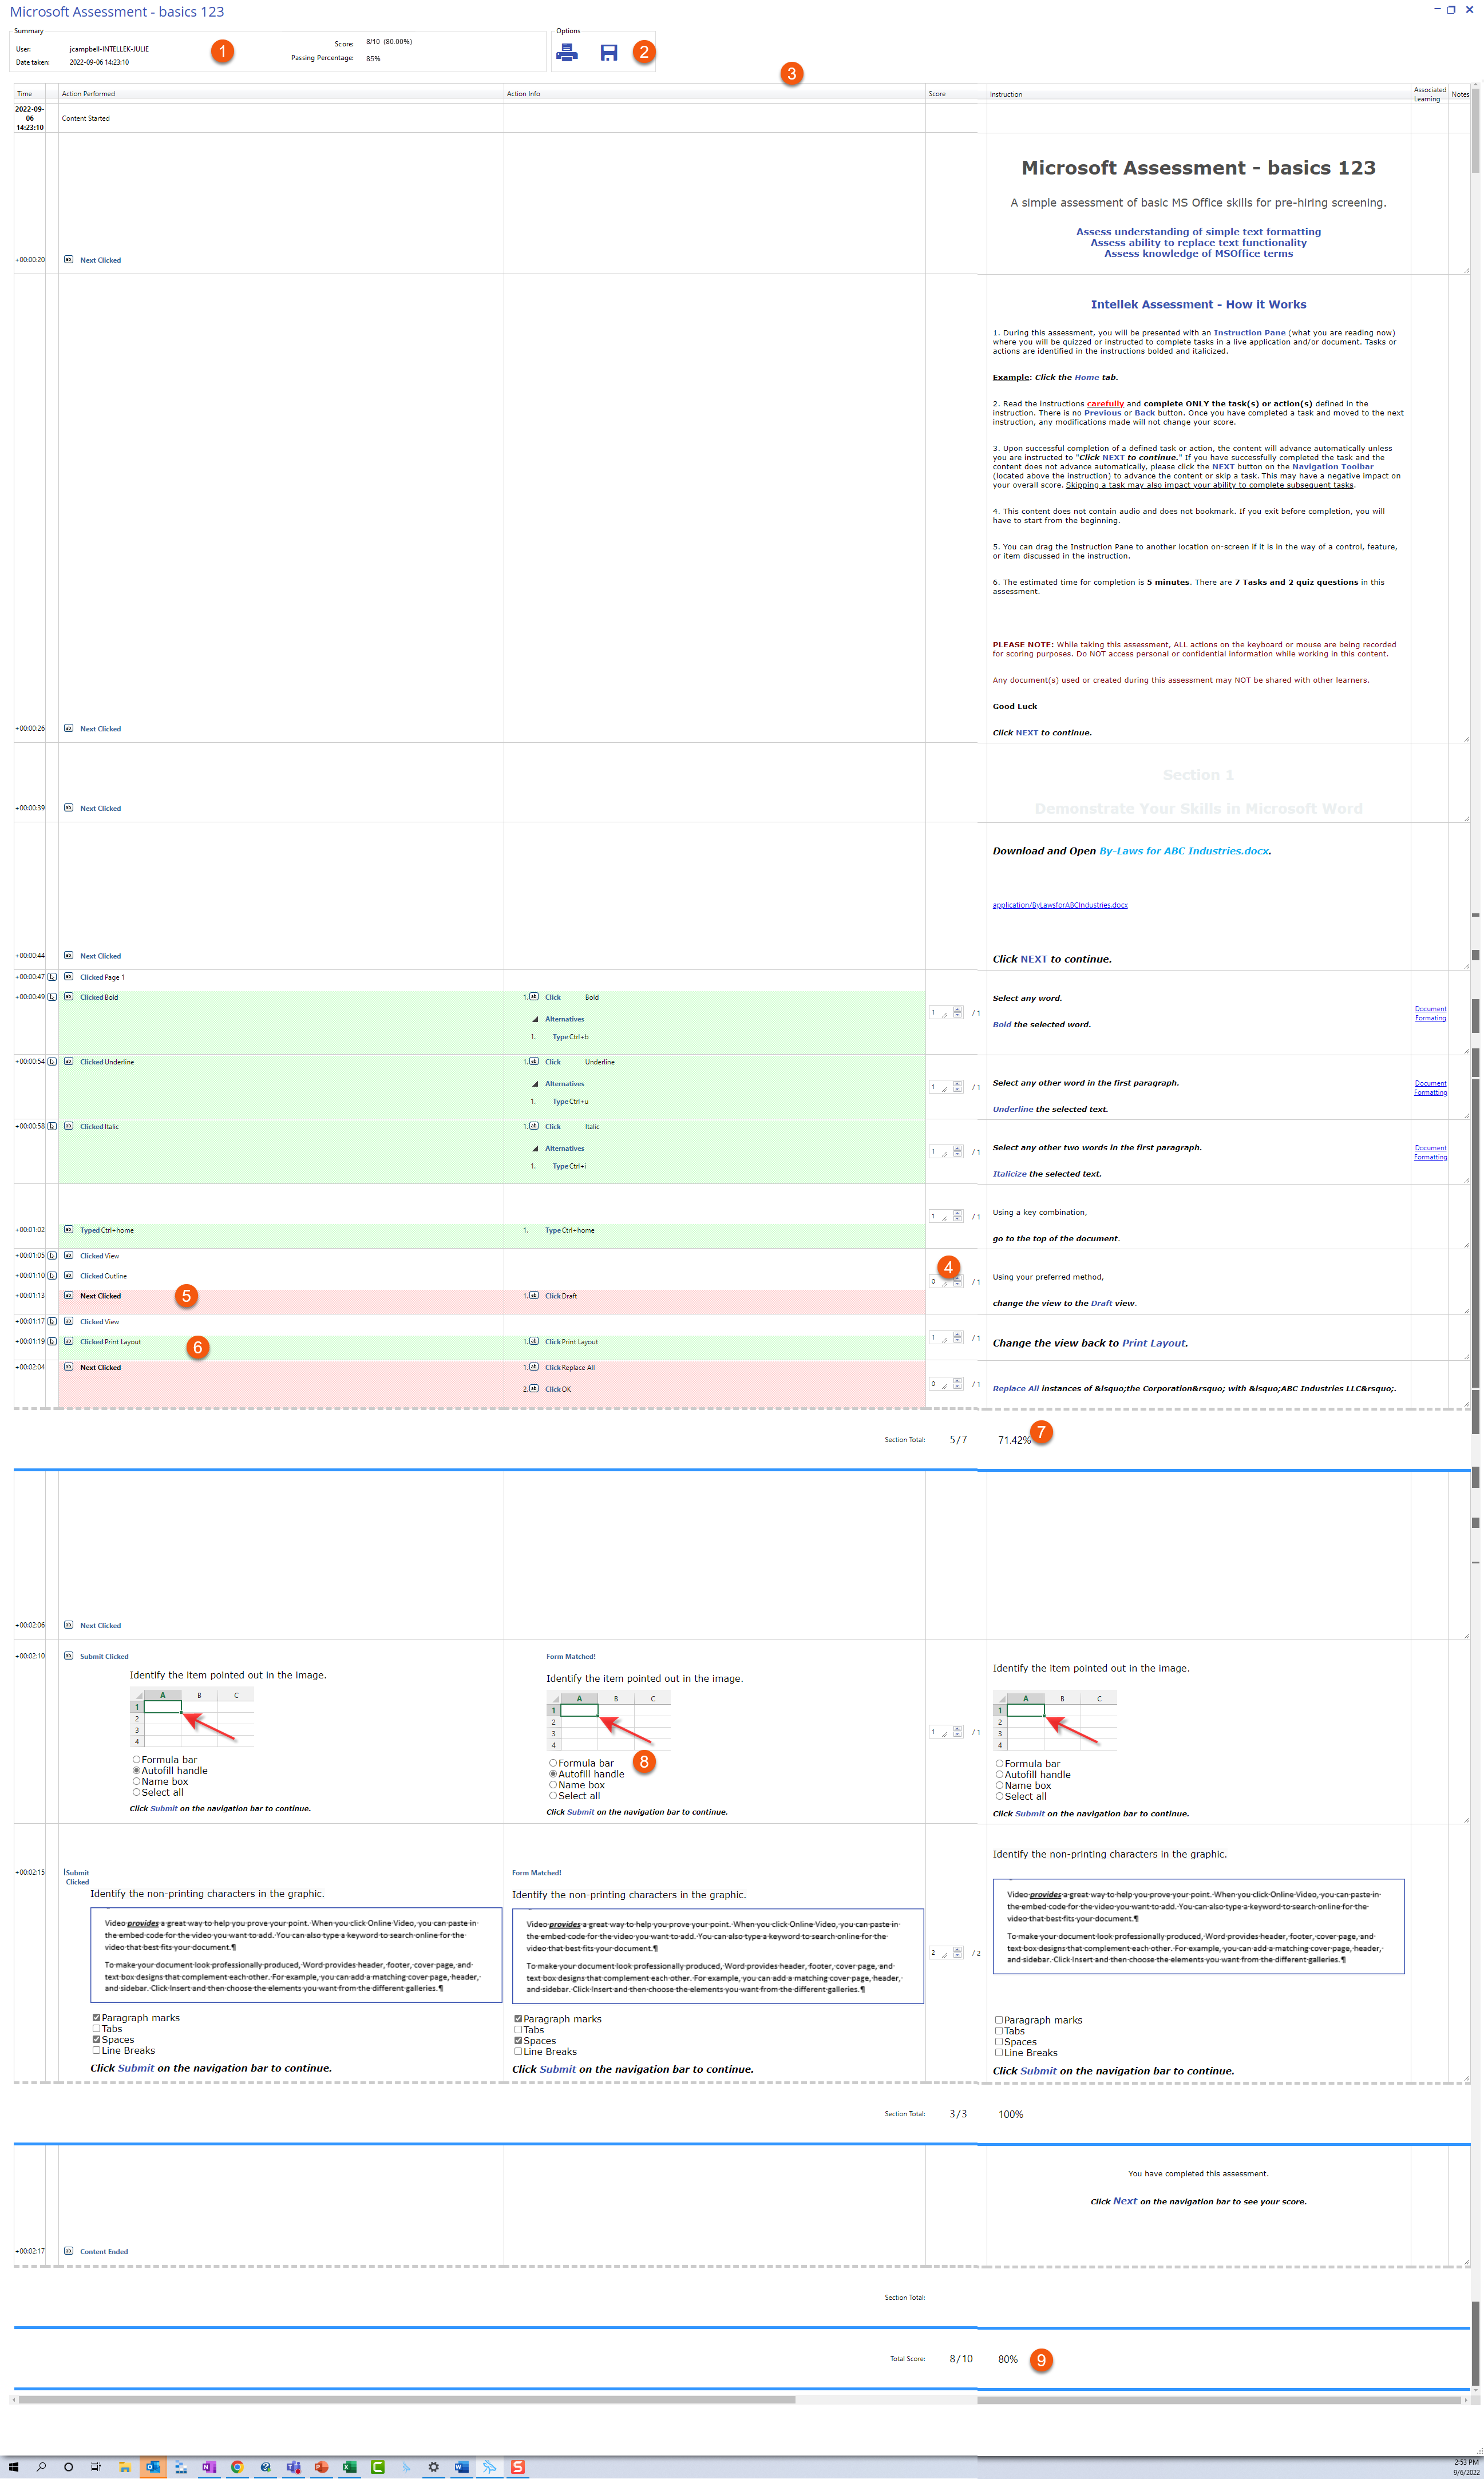Screen dimensions: 1484x2479
Task: Open Document Formatting link for Underline task
Action: click(1430, 1087)
